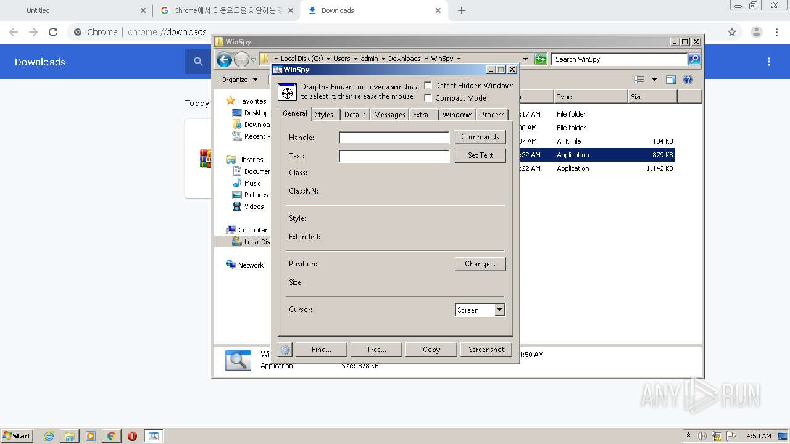
Task: Click the WinSpy Finder Tool crosshair icon
Action: pos(287,92)
